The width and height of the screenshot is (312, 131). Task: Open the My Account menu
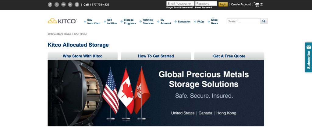point(164,22)
